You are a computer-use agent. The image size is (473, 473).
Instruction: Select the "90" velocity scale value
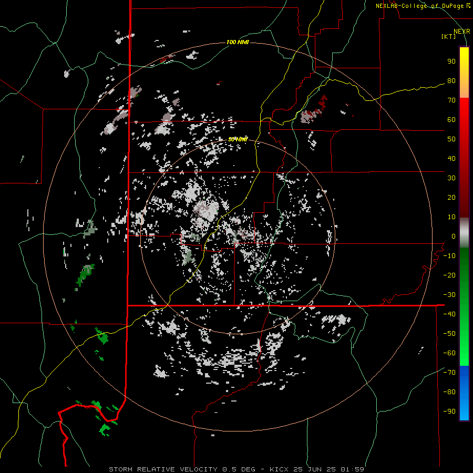click(451, 61)
